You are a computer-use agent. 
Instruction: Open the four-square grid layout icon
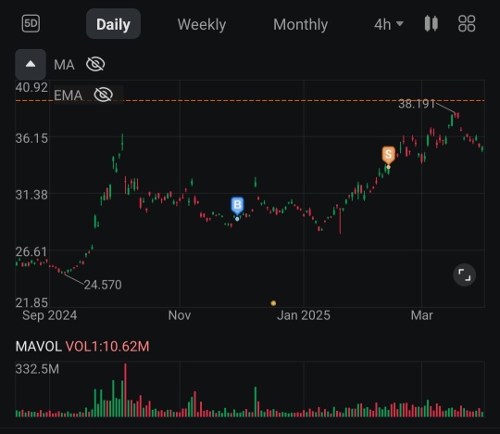tap(467, 23)
